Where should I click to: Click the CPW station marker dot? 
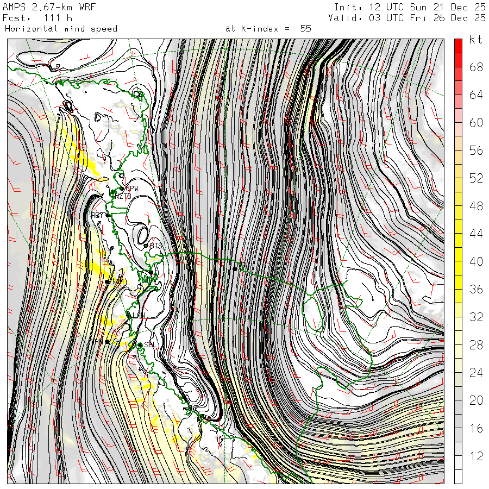[x=121, y=189]
